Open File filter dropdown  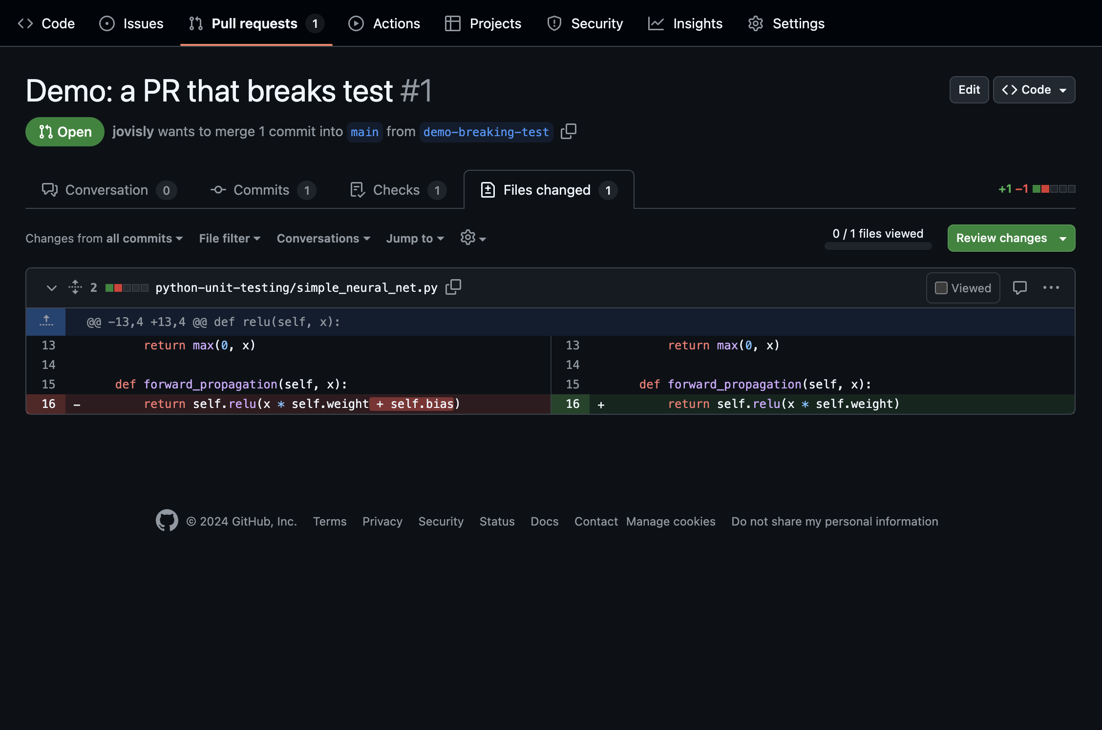[230, 238]
